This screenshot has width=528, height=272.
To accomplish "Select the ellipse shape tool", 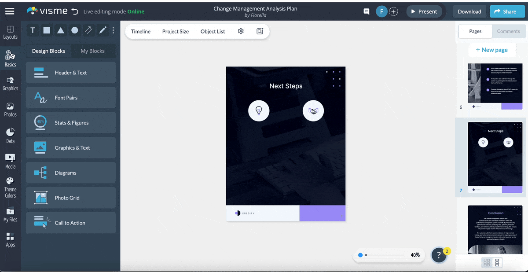I will 75,30.
